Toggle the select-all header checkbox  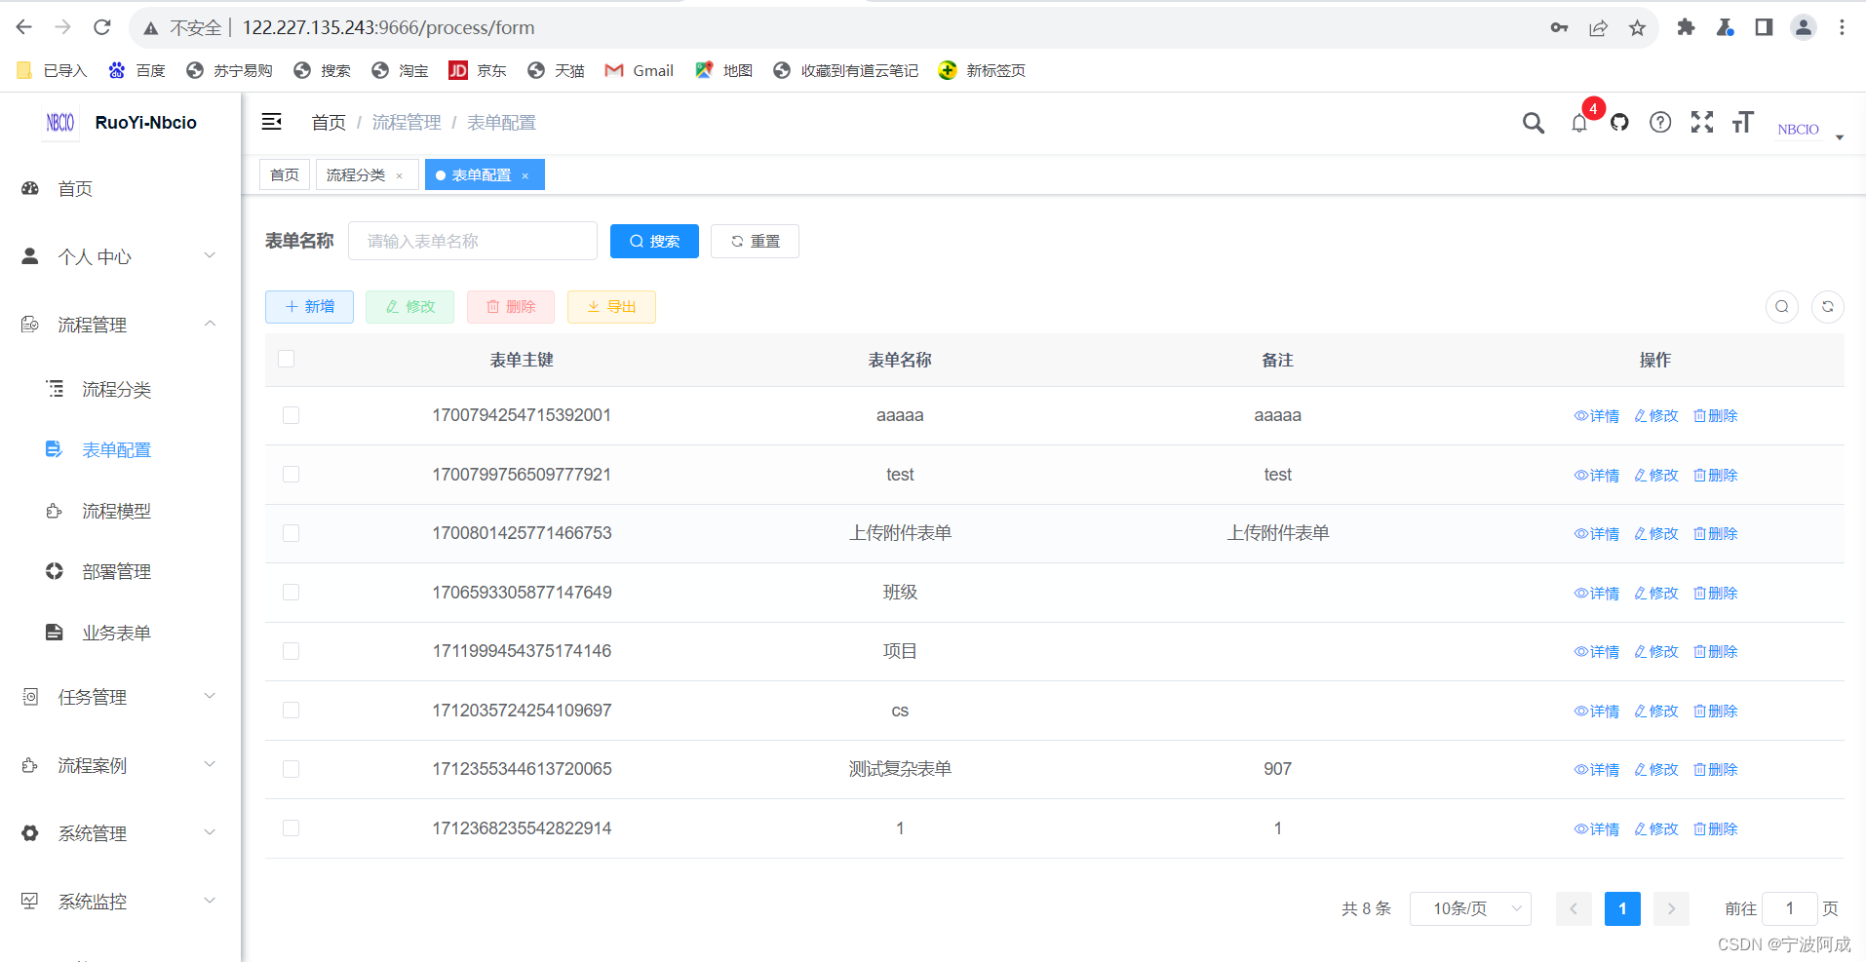coord(287,359)
